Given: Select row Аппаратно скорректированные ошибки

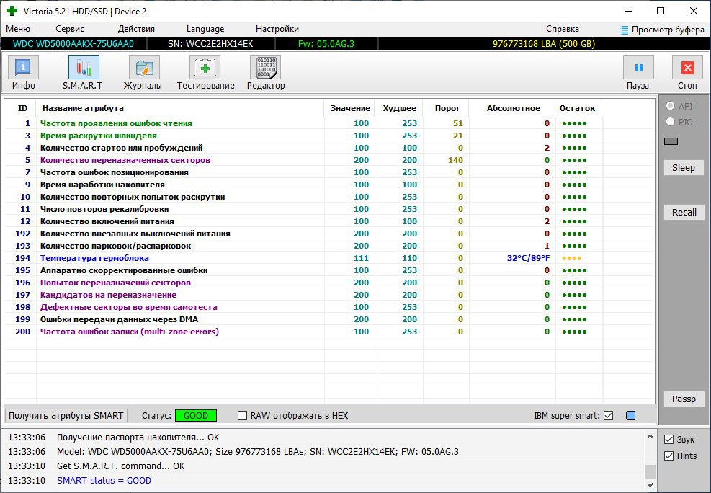Looking at the screenshot, I should click(330, 270).
